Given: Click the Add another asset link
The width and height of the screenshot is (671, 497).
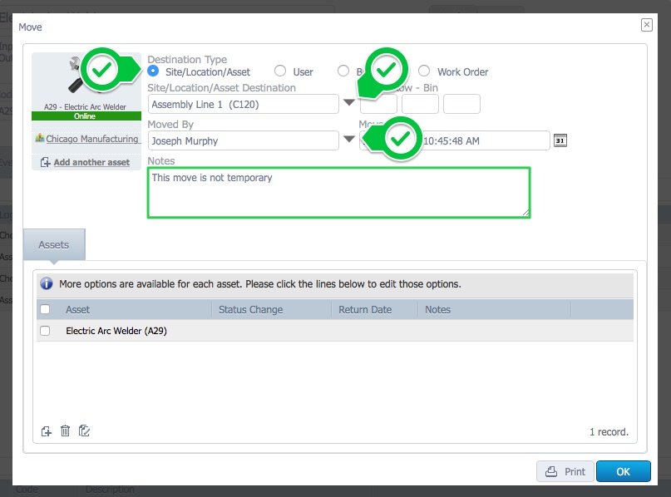Looking at the screenshot, I should pos(85,162).
